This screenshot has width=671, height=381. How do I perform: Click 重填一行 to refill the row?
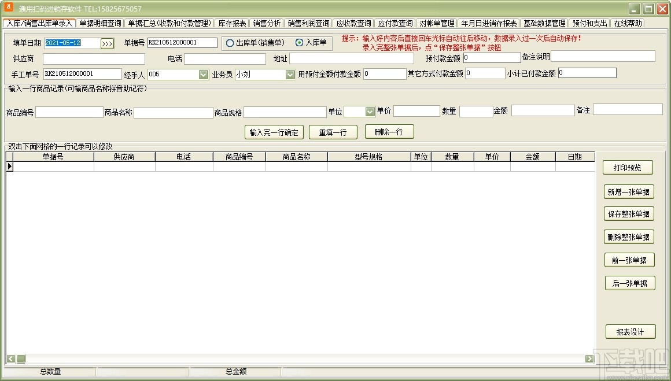[333, 132]
